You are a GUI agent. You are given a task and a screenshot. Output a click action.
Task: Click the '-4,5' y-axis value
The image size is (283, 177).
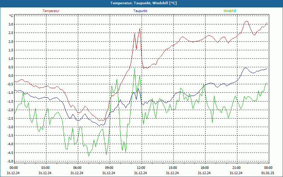pyautogui.click(x=10, y=153)
